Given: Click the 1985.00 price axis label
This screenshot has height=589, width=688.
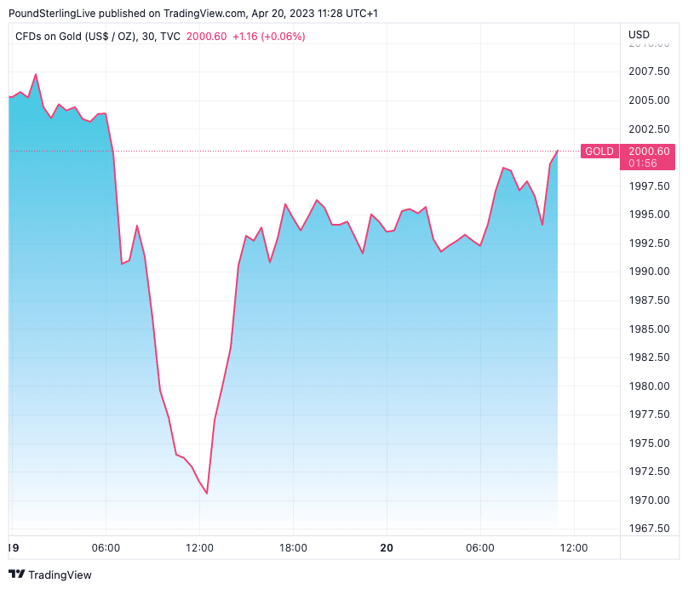Looking at the screenshot, I should (648, 329).
